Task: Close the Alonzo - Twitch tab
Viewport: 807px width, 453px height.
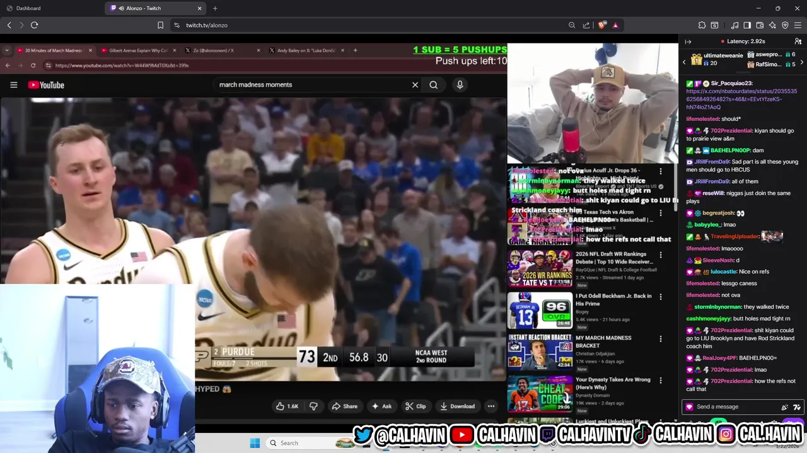Action: pos(200,8)
